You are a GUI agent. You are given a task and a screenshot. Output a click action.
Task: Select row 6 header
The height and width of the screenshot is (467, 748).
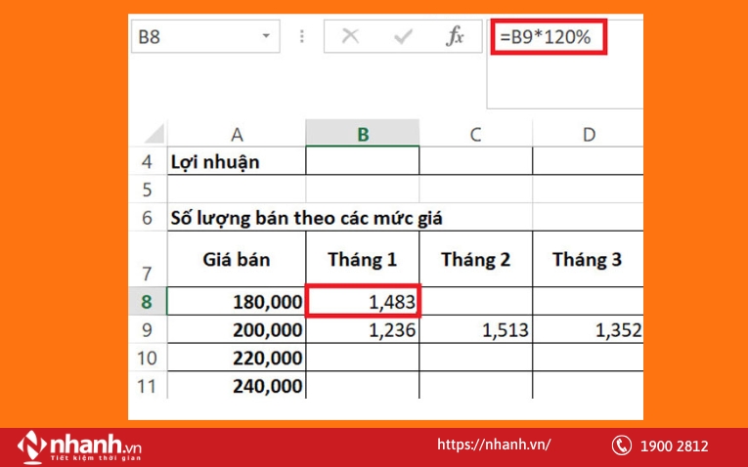(148, 217)
